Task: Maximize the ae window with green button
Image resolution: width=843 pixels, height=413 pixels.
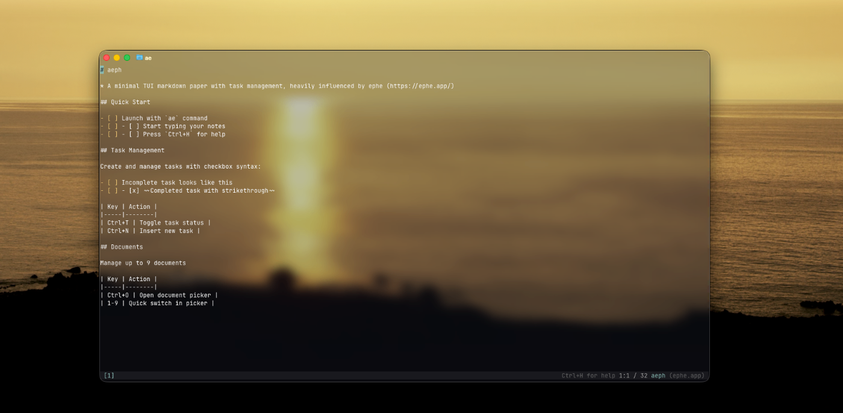Action: [127, 58]
